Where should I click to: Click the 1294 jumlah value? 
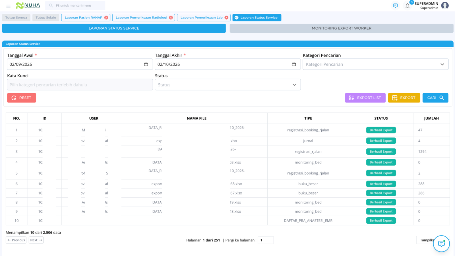pyautogui.click(x=422, y=152)
